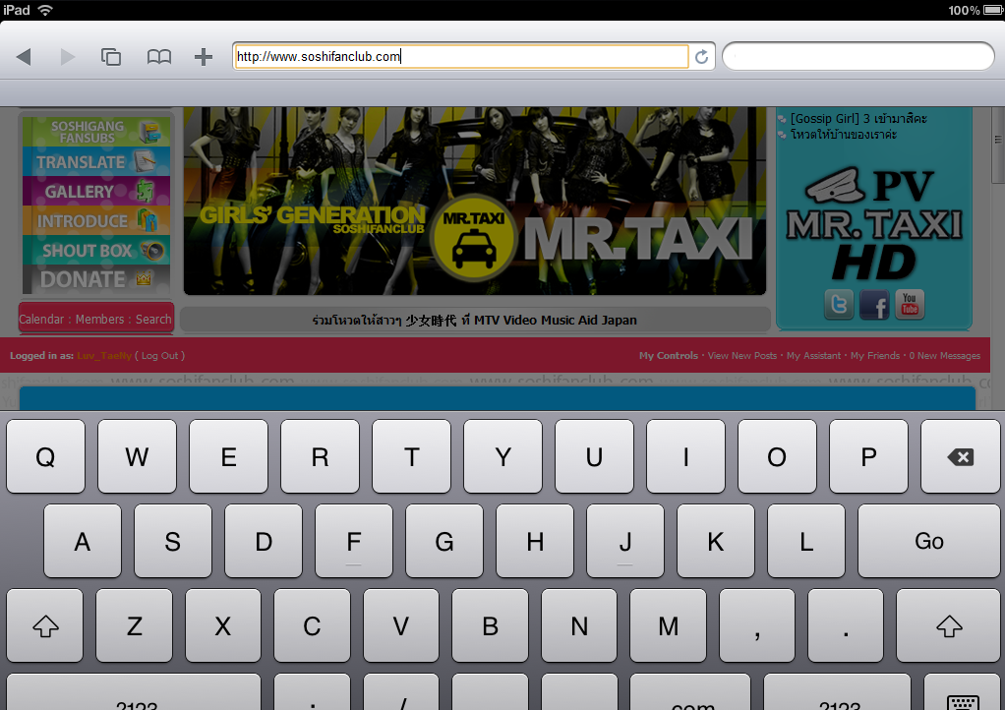Open My Assistant
Viewport: 1005px width, 710px height.
click(x=813, y=356)
